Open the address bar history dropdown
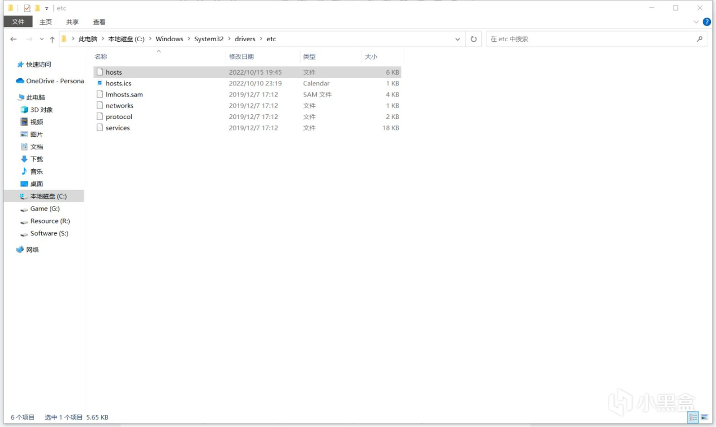 click(458, 39)
